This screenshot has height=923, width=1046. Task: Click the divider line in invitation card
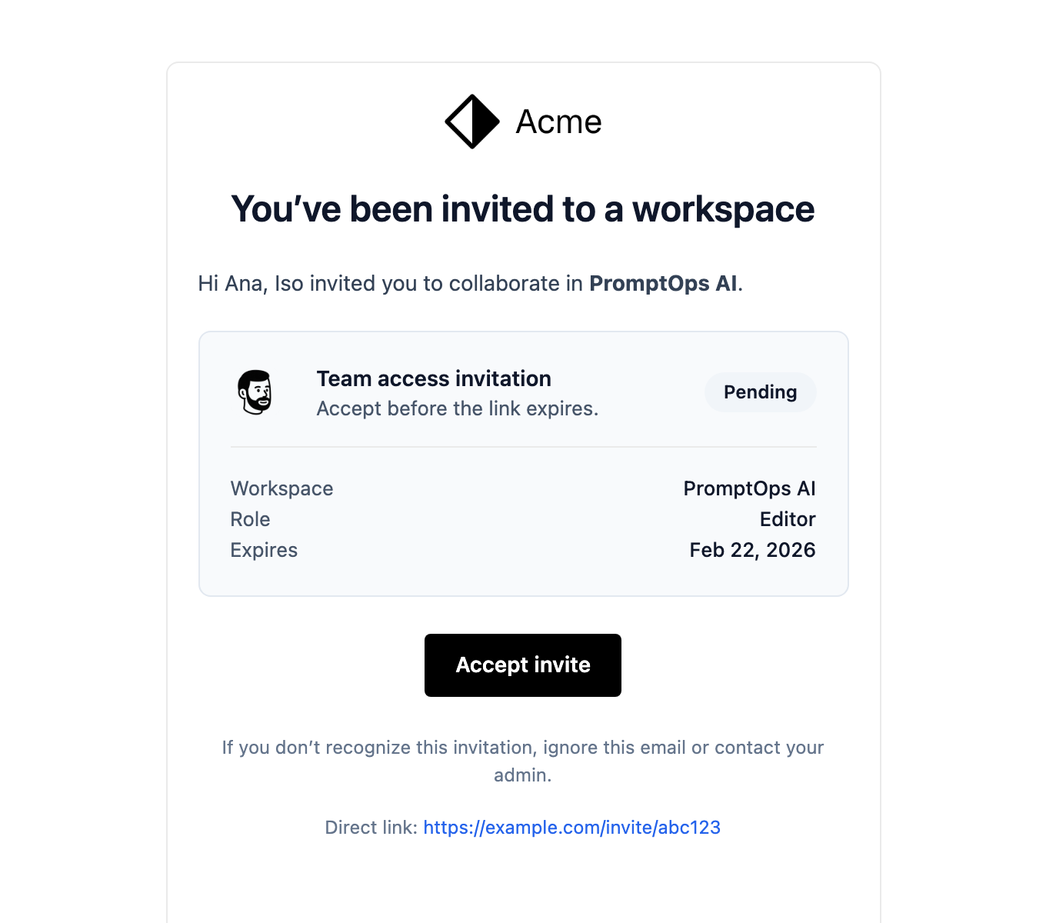tap(523, 447)
